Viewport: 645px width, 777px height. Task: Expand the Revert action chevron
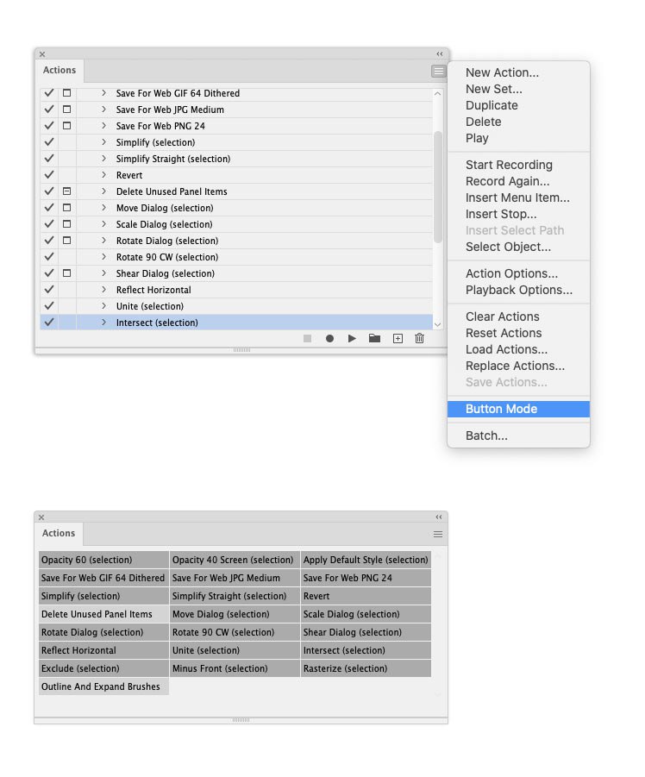(103, 175)
